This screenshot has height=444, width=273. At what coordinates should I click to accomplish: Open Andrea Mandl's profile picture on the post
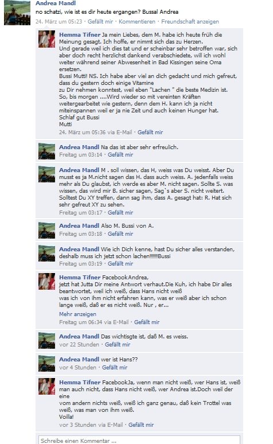pos(17,13)
